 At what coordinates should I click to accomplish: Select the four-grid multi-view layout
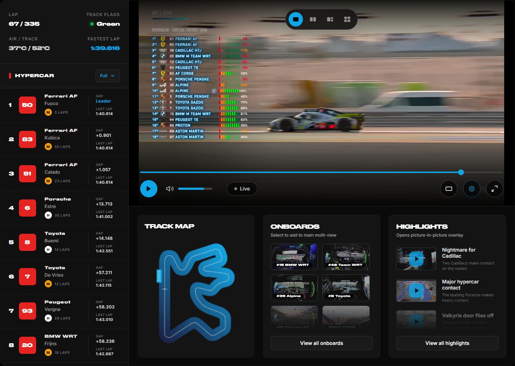[x=347, y=19]
